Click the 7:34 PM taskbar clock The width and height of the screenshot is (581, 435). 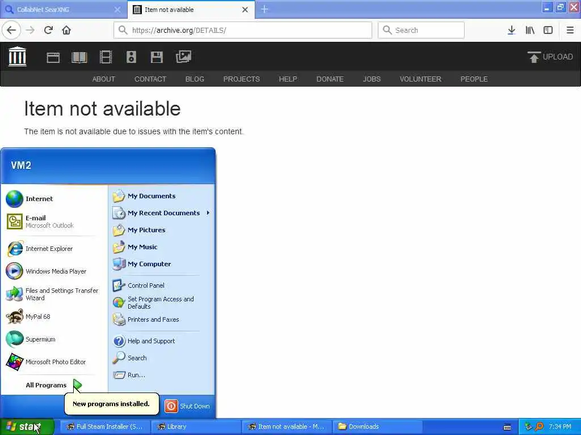560,427
